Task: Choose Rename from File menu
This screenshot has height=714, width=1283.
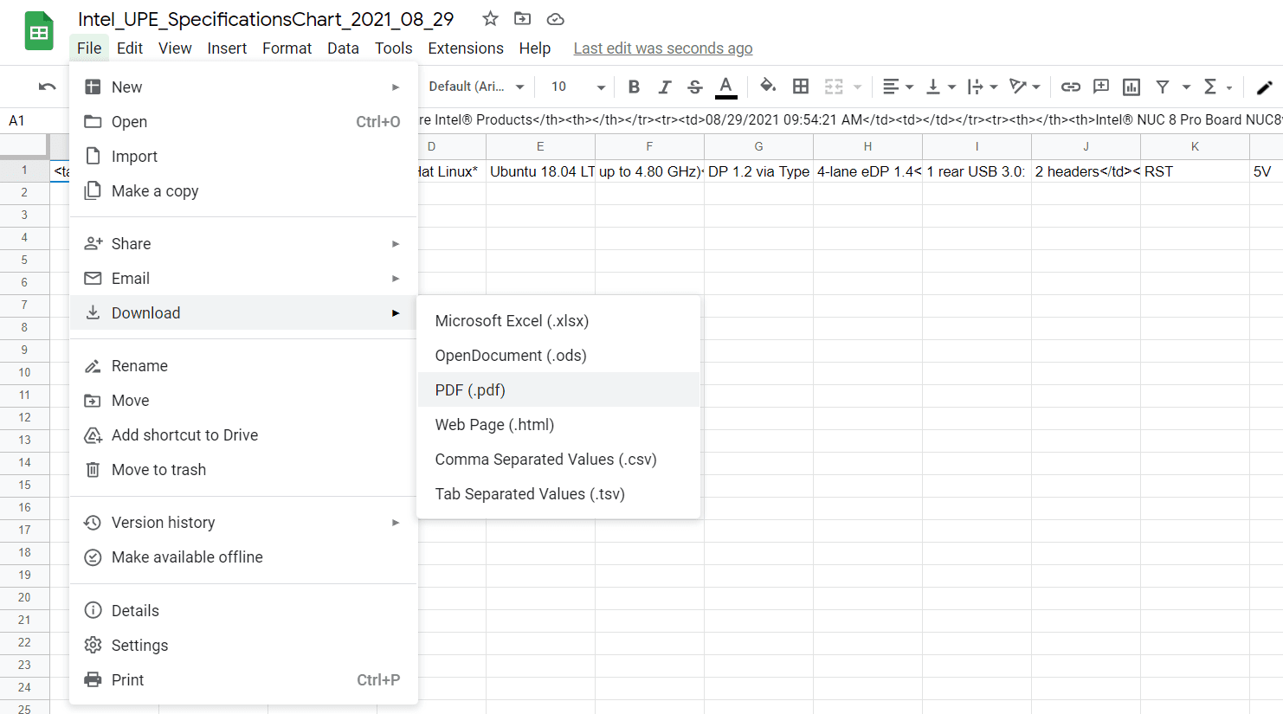Action: tap(243, 365)
